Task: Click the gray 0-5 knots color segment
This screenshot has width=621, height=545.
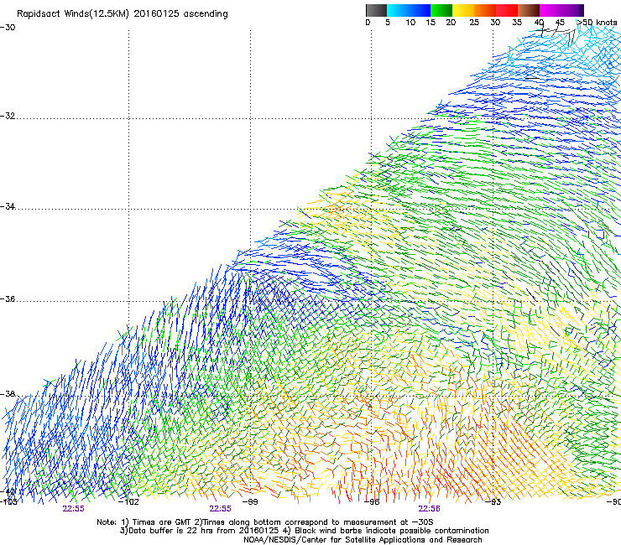Action: pos(376,10)
